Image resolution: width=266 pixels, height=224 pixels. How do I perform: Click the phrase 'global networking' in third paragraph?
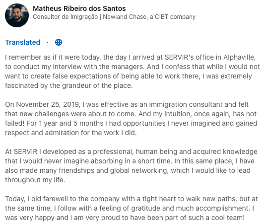coord(139,170)
